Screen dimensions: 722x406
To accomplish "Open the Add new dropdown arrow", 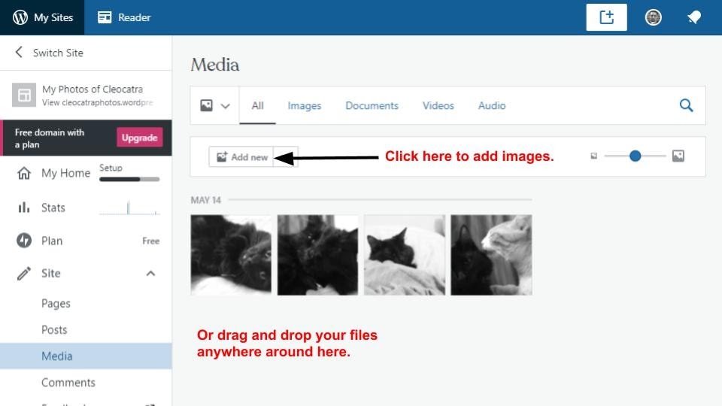I will pos(286,157).
